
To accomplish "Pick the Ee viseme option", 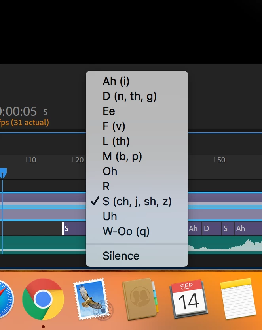I will click(137, 111).
